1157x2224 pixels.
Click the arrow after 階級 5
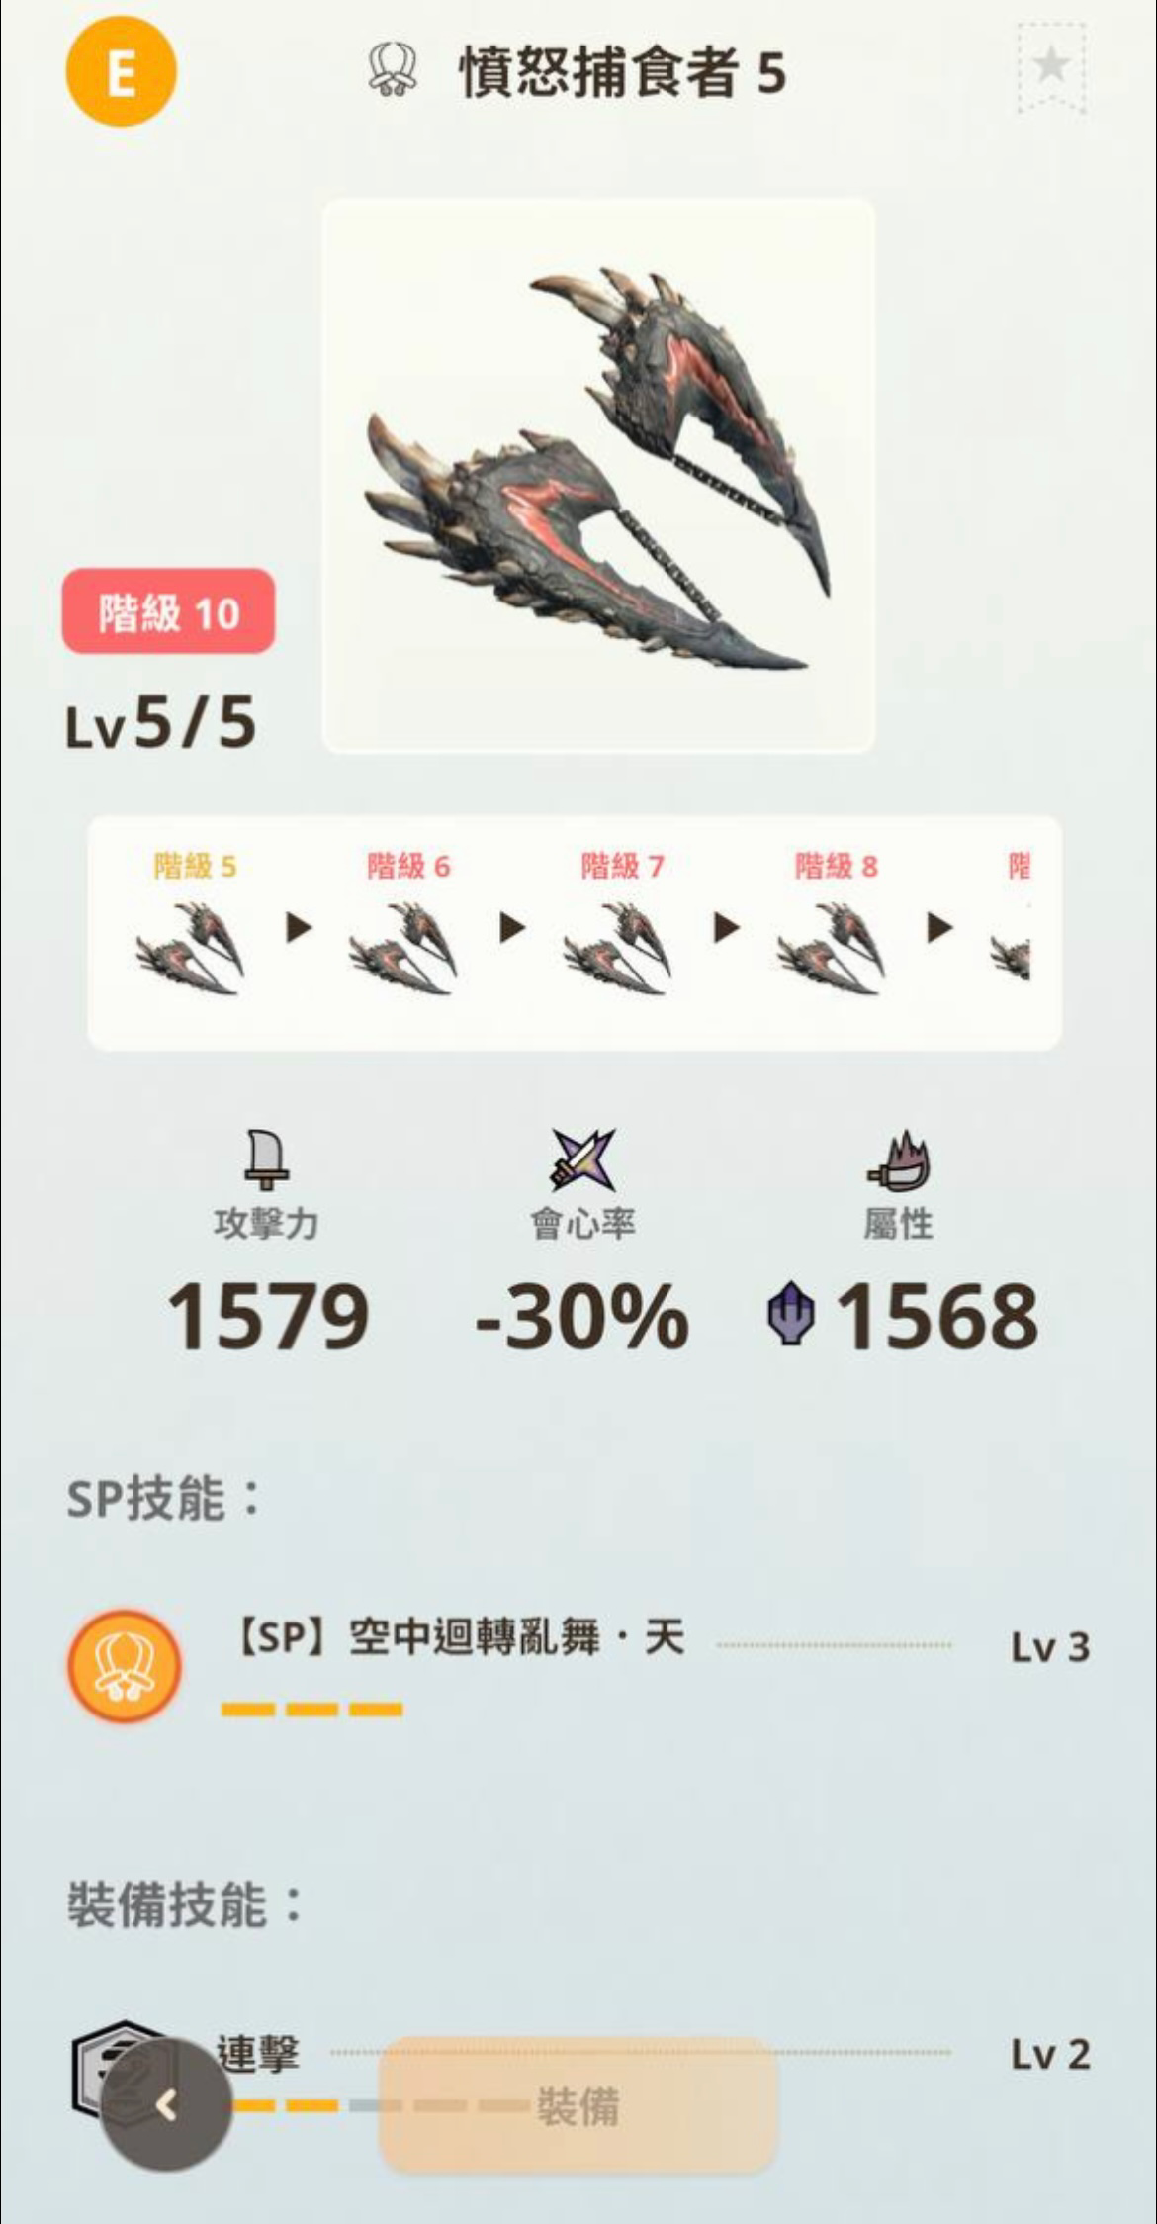299,928
